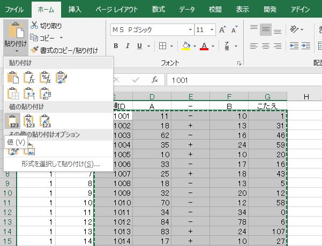Click the formula bar showing 1001
The width and height of the screenshot is (322, 246).
tap(244, 80)
